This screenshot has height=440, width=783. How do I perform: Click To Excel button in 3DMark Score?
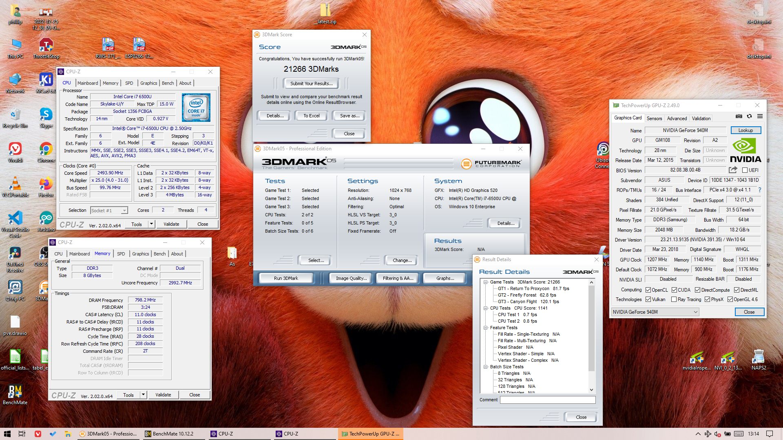311,115
